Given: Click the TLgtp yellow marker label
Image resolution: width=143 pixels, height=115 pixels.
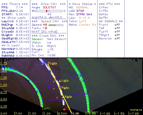Looking at the screenshot, I should click(52, 63).
